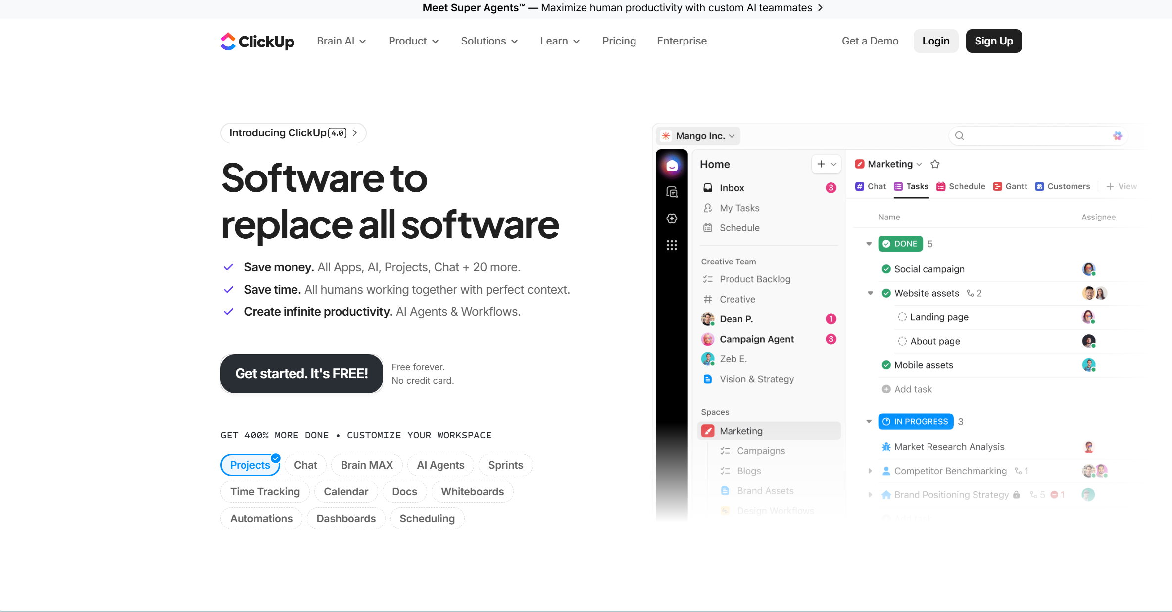
Task: Click the Mango Inc. asterisk logo
Action: point(666,136)
